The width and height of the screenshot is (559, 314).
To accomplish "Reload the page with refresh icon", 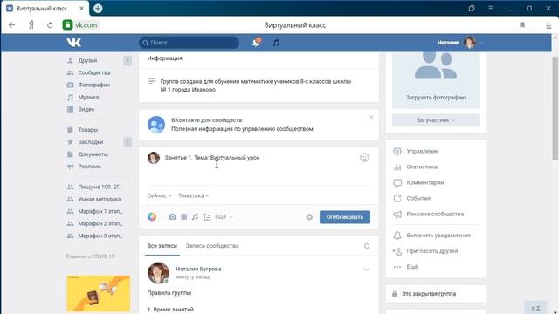I will [50, 25].
